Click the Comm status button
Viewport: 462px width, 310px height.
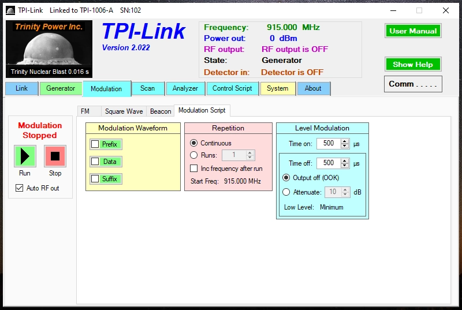[413, 84]
